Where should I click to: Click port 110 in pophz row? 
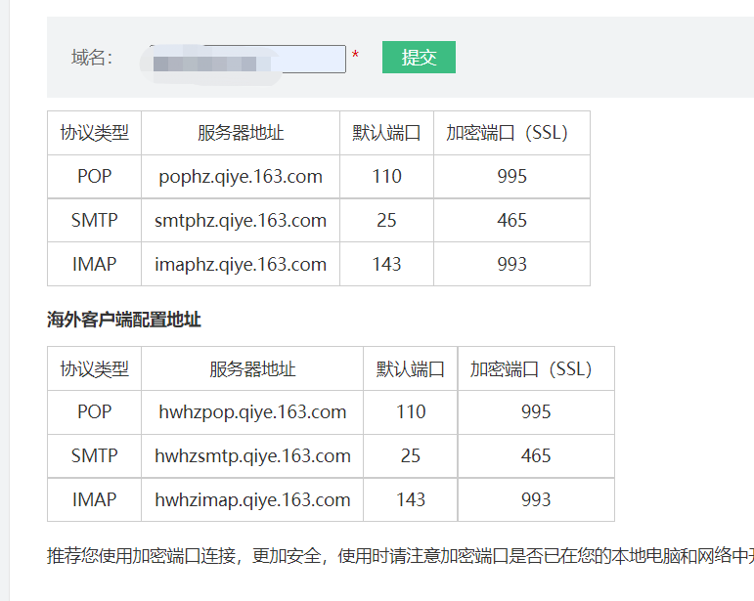tap(386, 176)
